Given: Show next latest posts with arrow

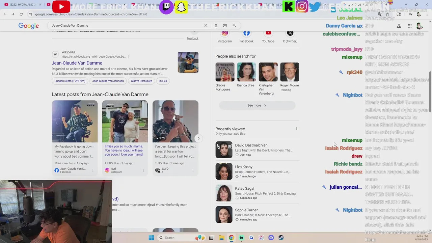Looking at the screenshot, I should point(198,138).
